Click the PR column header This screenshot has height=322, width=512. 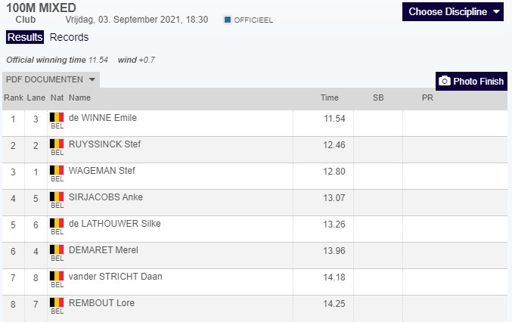click(x=427, y=98)
